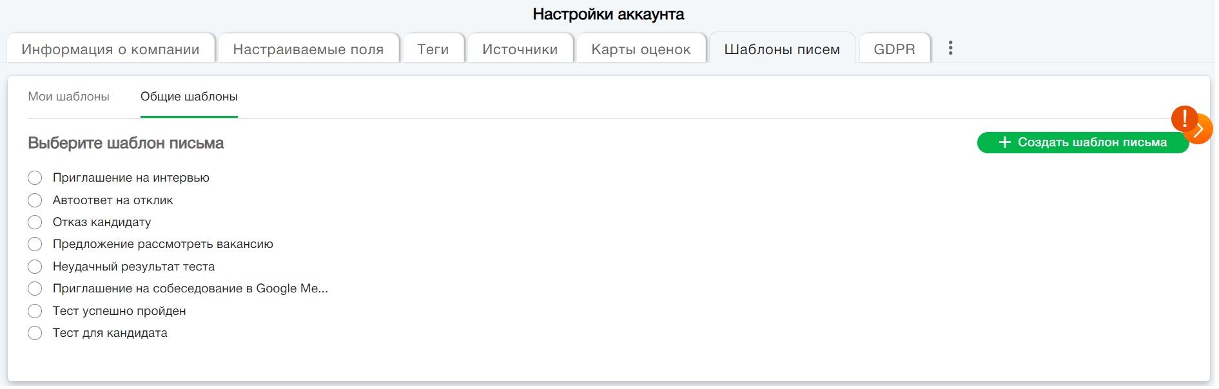The image size is (1219, 389).
Task: Navigate to Карты оценок tab
Action: (641, 50)
